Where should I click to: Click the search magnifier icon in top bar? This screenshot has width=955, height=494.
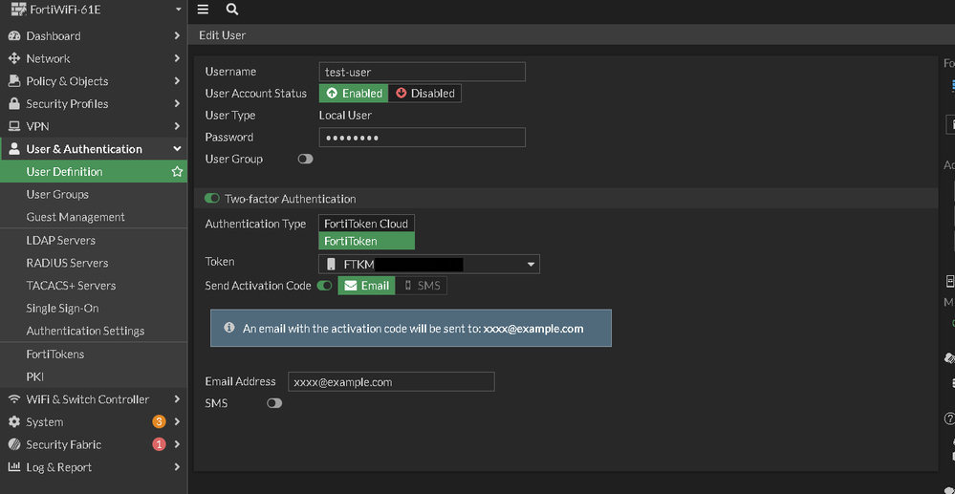(x=232, y=10)
